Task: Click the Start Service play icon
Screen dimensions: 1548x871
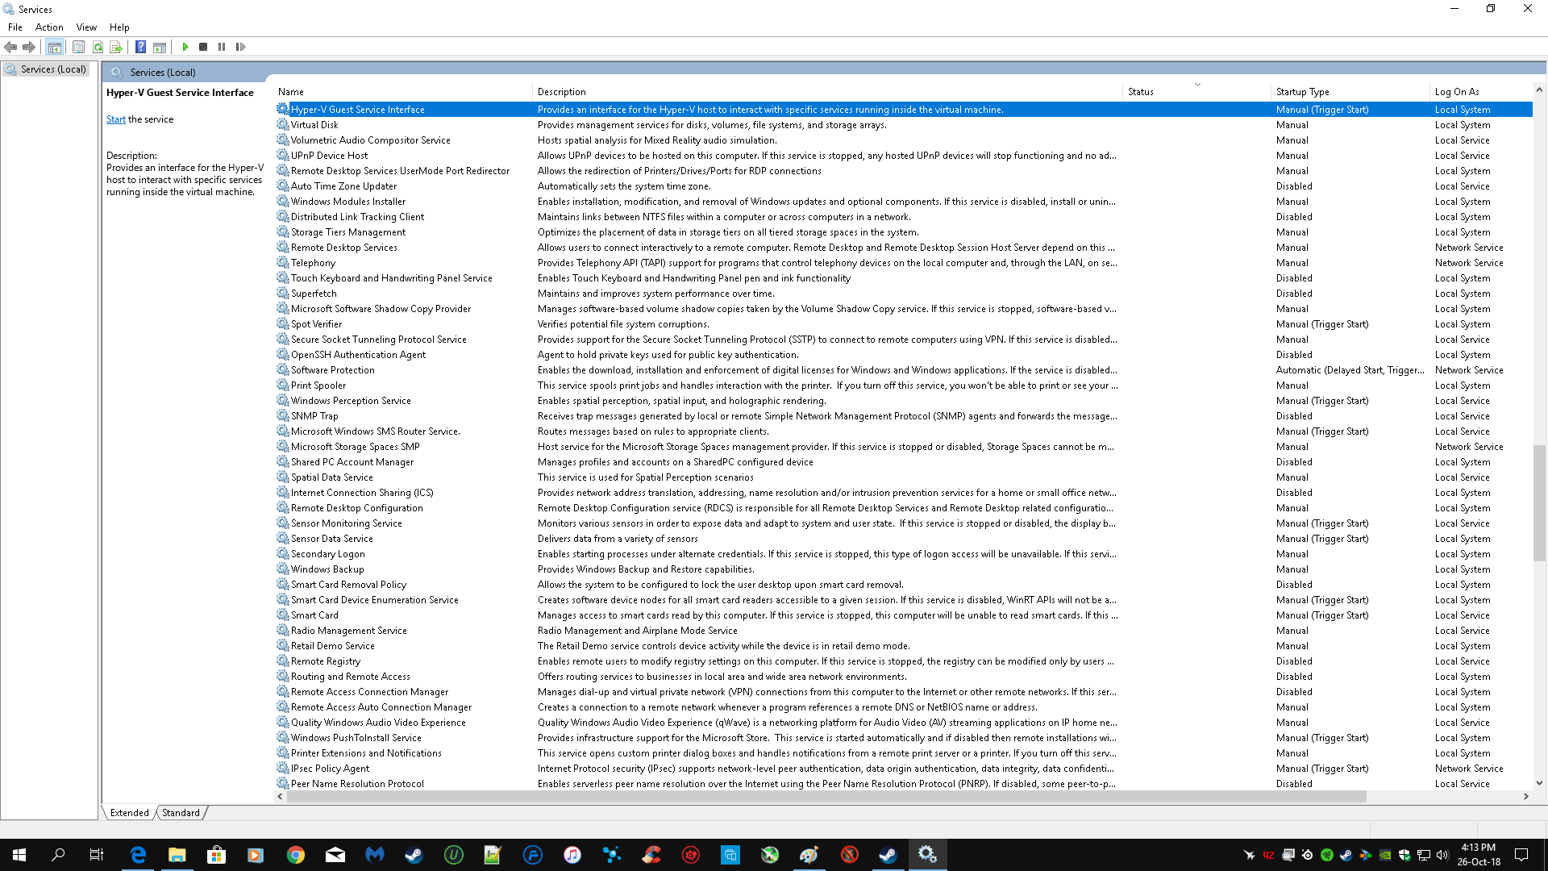Action: pyautogui.click(x=185, y=47)
